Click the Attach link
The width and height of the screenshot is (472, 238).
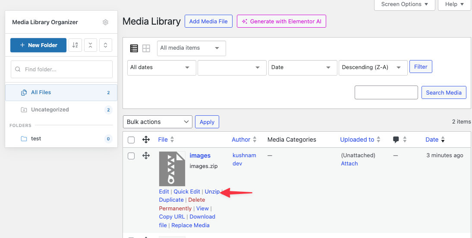(x=349, y=164)
